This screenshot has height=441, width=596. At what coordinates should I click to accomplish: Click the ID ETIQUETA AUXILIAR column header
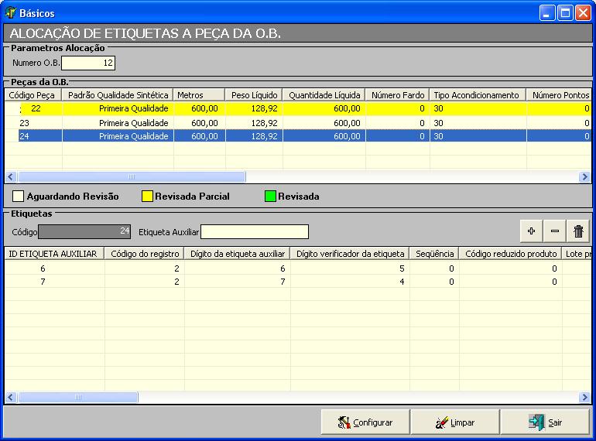(54, 254)
